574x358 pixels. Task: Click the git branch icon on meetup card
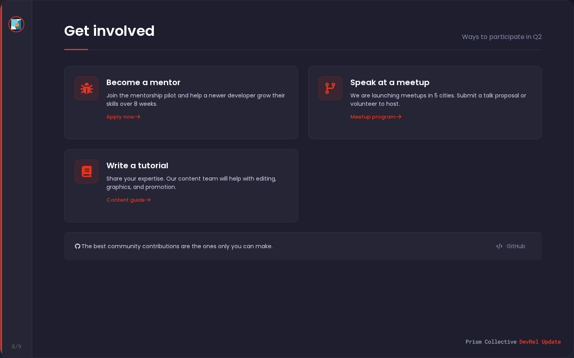point(330,88)
